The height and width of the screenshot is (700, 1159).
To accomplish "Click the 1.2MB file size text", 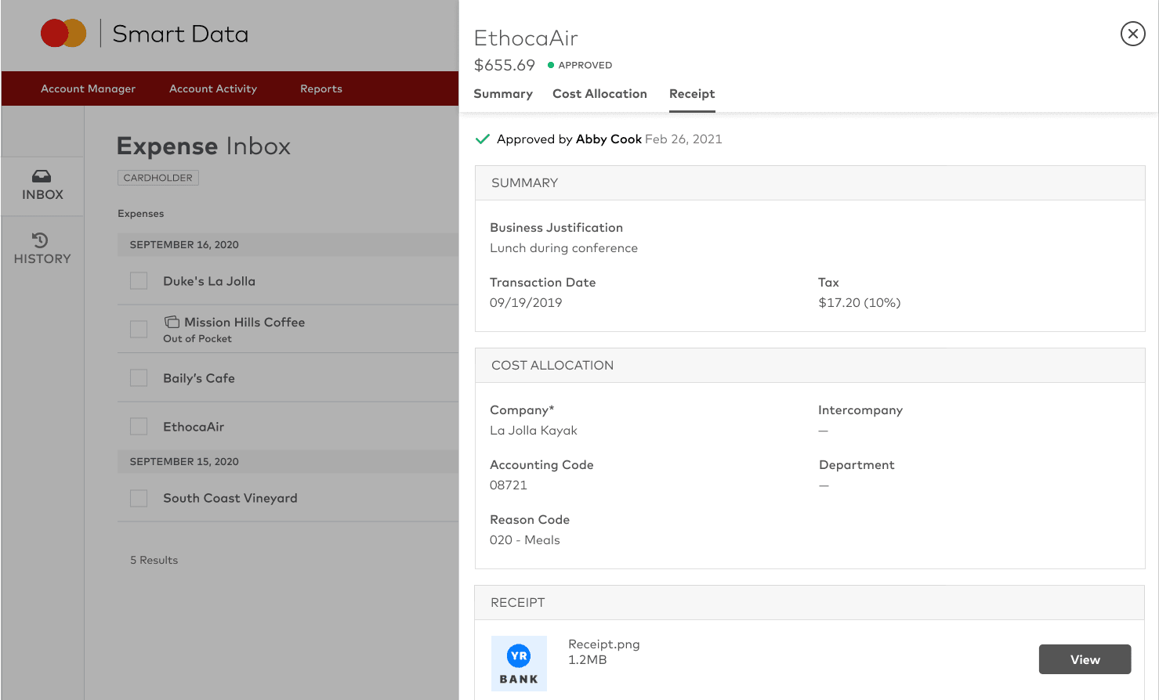I will click(588, 660).
